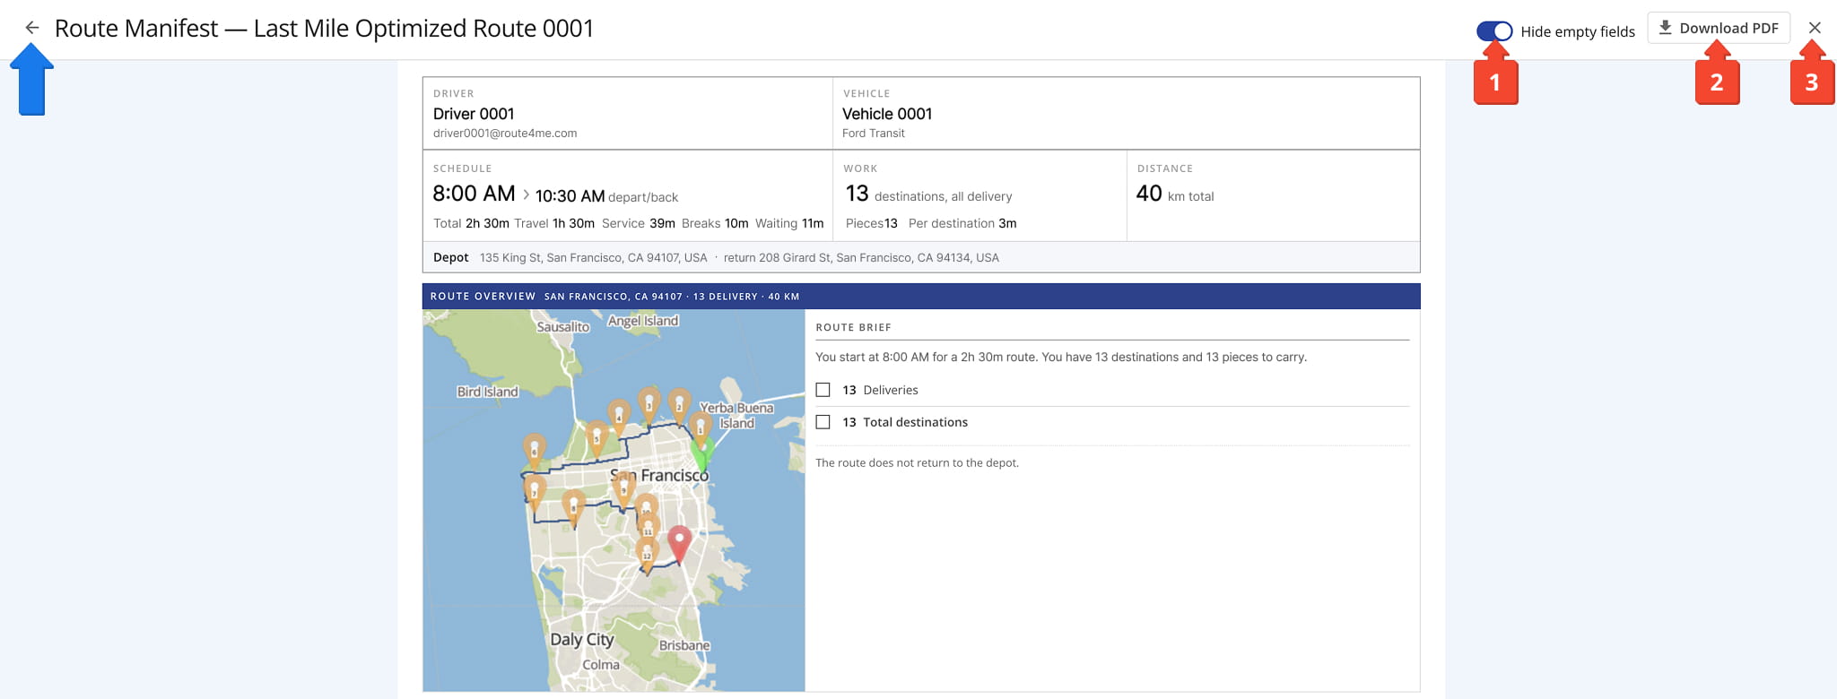
Task: Click the Daly City label on map
Action: [582, 639]
